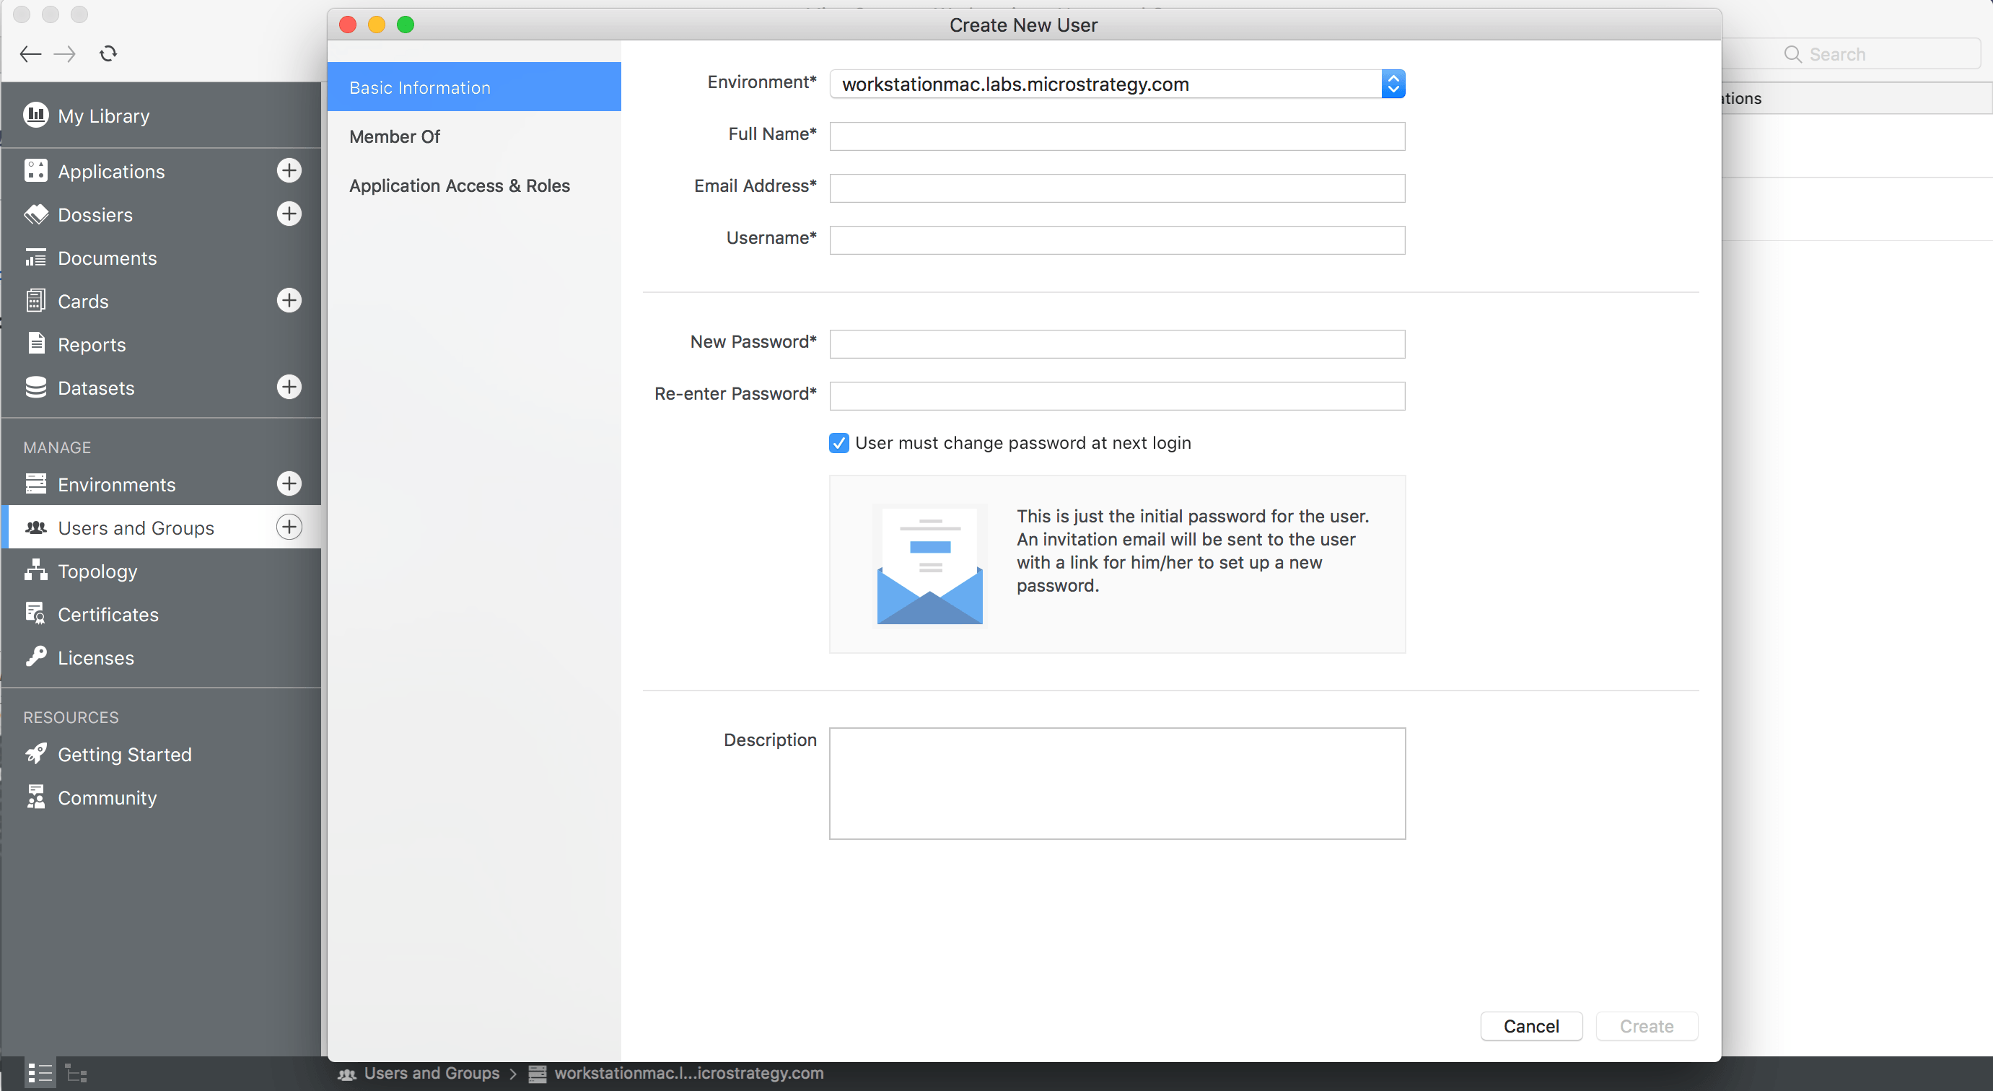Click the Cancel button
This screenshot has height=1091, width=1993.
1530,1026
